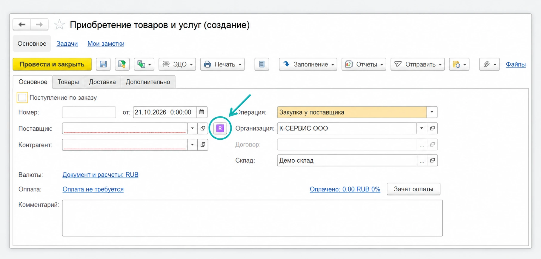
Task: Click the floppy disk save icon
Action: [103, 64]
